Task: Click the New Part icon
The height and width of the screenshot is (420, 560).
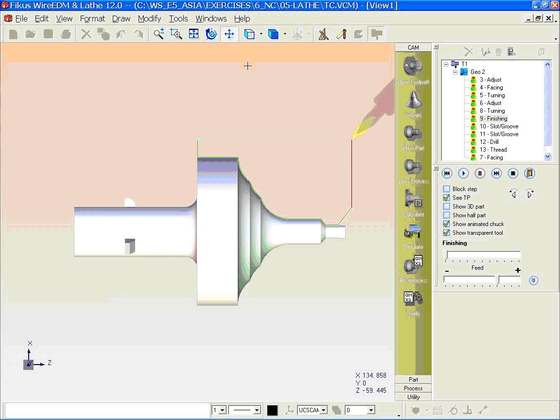Action: (x=413, y=133)
